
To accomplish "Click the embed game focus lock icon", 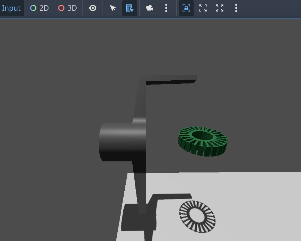I will pyautogui.click(x=186, y=8).
